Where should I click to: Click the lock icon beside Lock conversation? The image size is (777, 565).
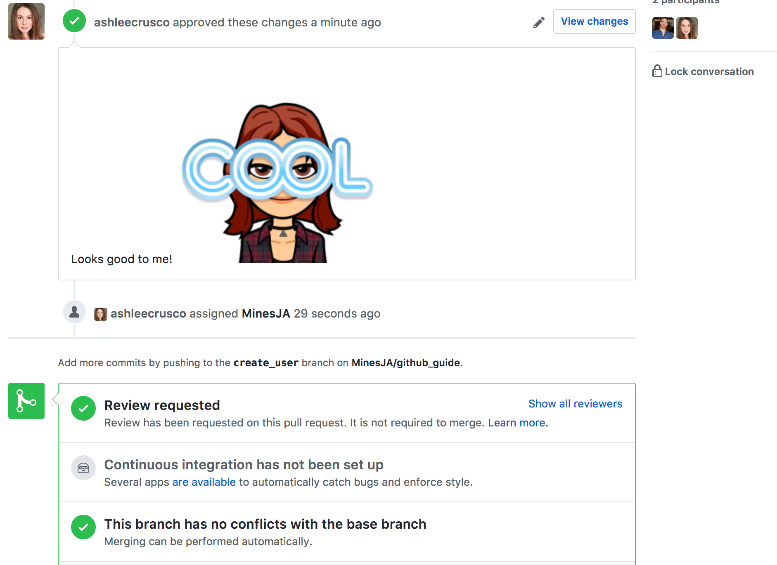point(657,71)
